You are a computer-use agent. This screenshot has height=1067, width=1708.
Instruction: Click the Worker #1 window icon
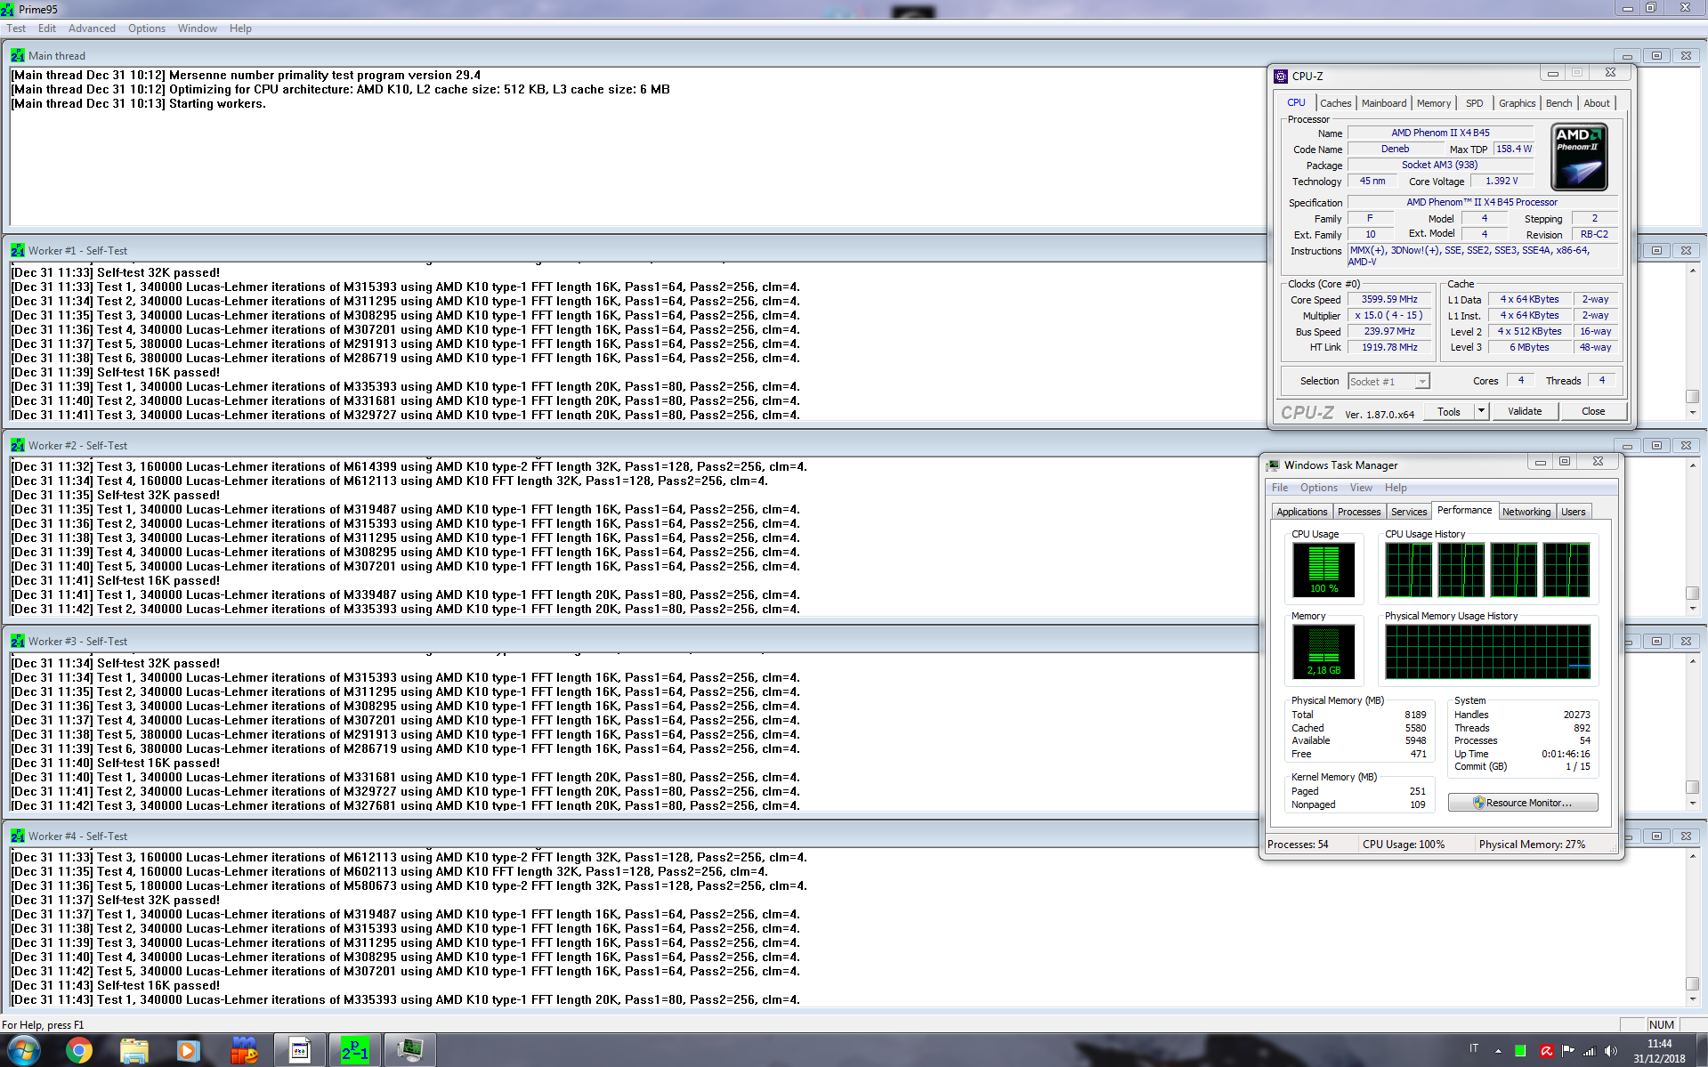(x=17, y=251)
